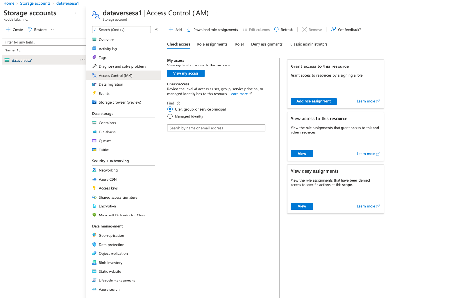This screenshot has height=298, width=454.
Task: Switch to the Role assignments tab
Action: pyautogui.click(x=212, y=44)
